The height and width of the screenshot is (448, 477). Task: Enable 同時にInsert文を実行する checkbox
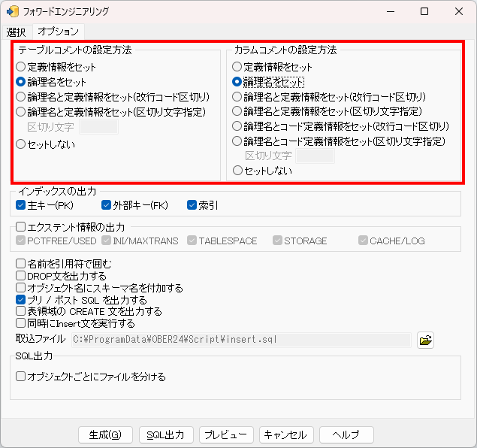pyautogui.click(x=20, y=323)
